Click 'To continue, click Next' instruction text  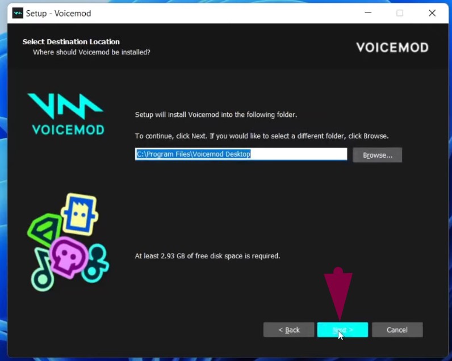coord(262,136)
